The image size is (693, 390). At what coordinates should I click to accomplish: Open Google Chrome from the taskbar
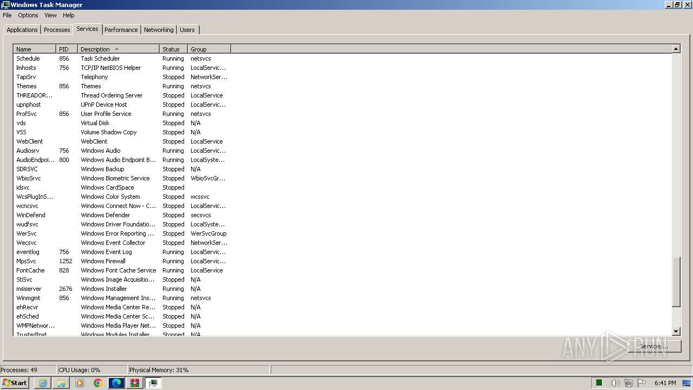pos(98,383)
